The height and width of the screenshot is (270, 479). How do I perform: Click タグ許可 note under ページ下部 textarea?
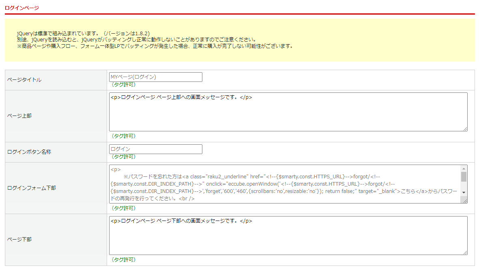[123, 260]
